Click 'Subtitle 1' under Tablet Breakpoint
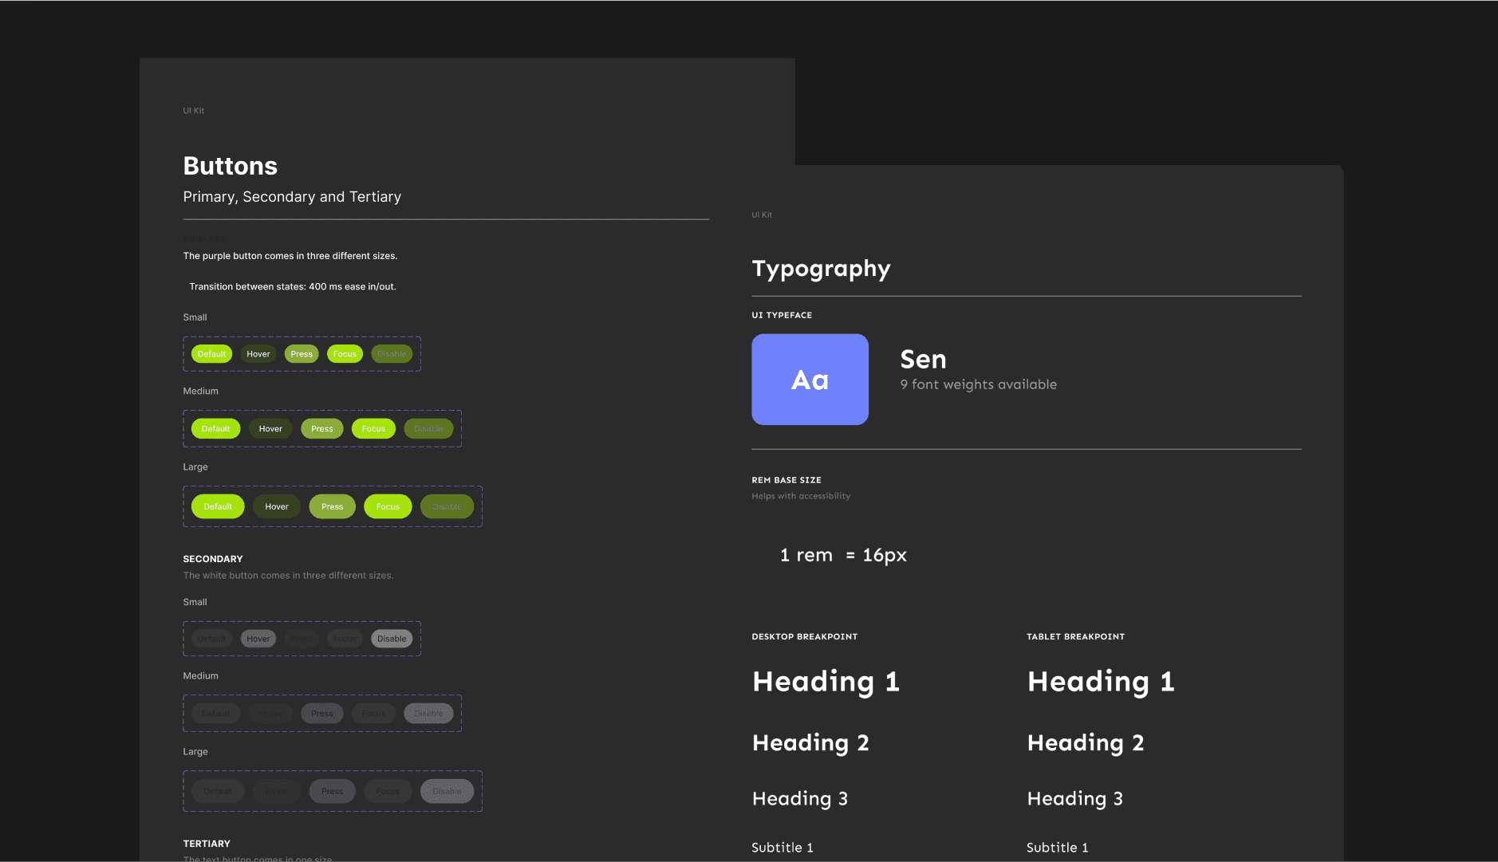 (x=1058, y=848)
